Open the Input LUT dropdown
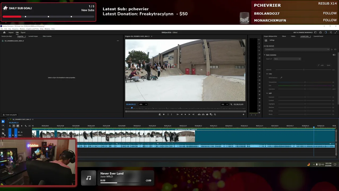339x191 pixels. 287,59
